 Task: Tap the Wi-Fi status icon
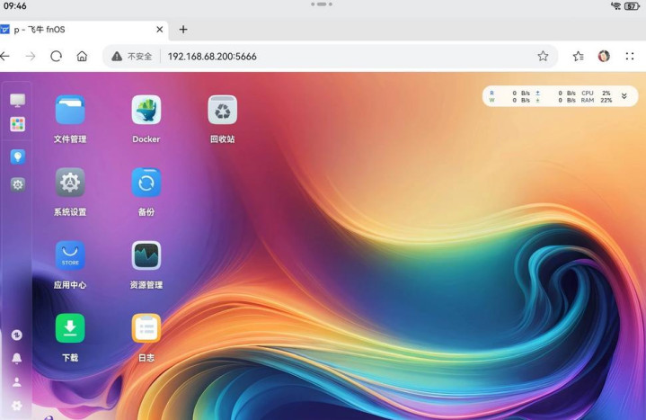615,5
